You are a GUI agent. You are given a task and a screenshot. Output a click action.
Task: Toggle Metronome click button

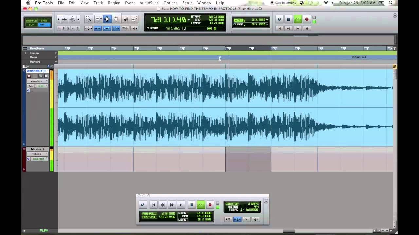coord(237,219)
